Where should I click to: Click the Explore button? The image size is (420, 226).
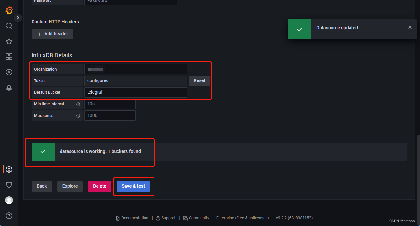(70, 186)
